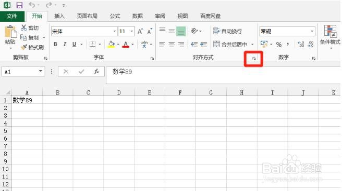Select middle align icon
The height and width of the screenshot is (191, 342).
tap(172, 31)
